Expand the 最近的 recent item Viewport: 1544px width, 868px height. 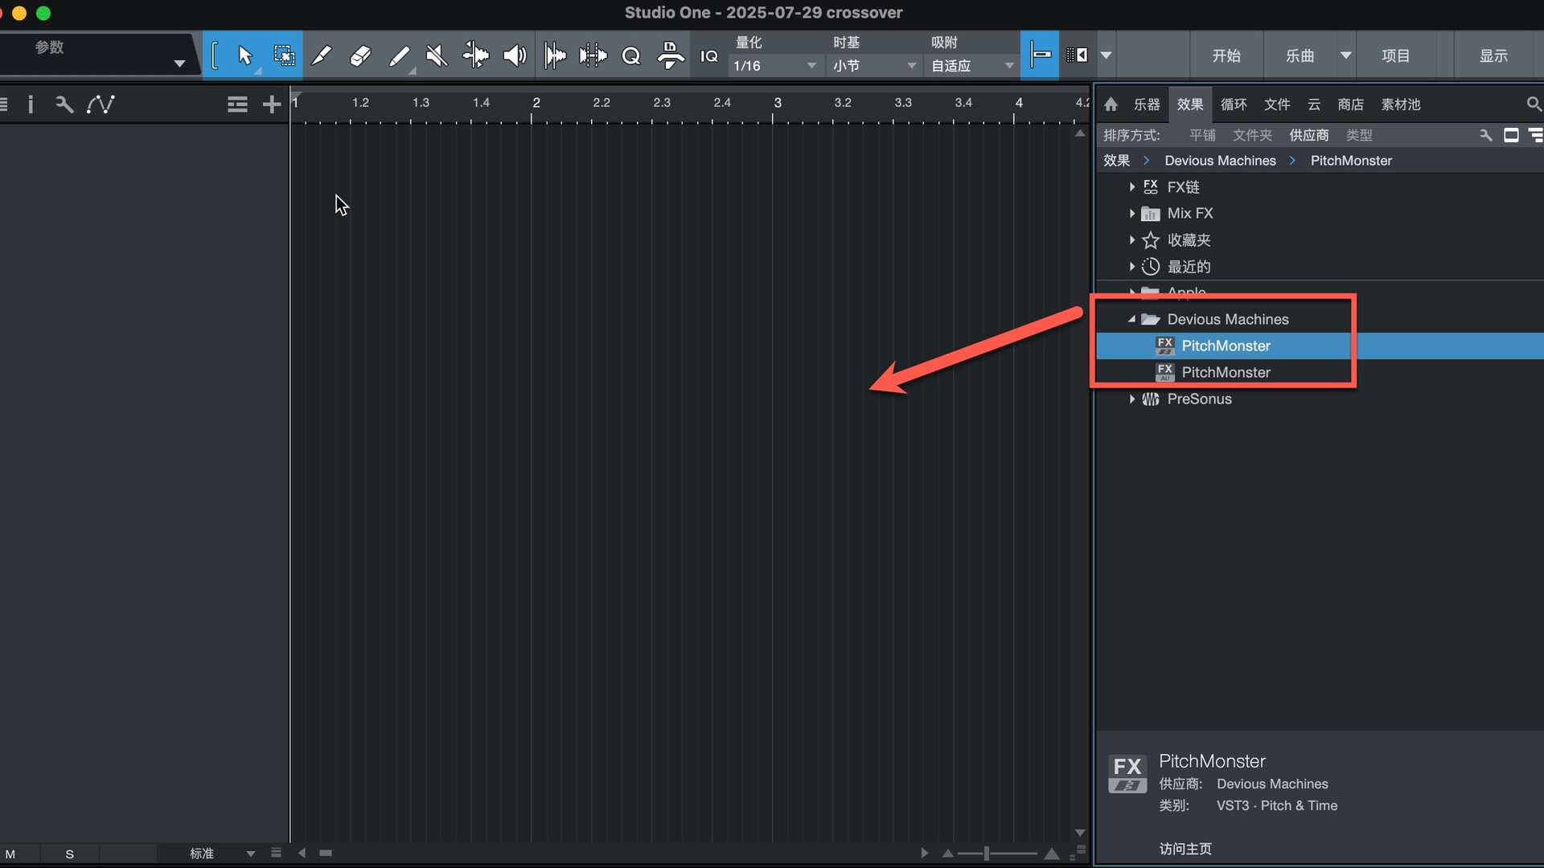click(x=1132, y=266)
